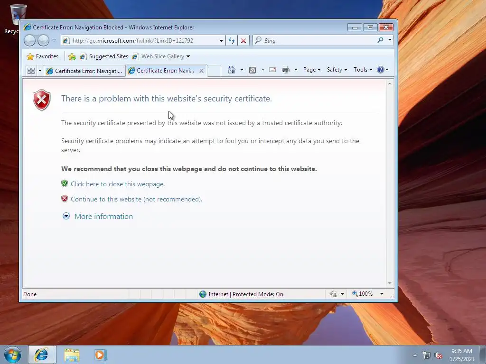Open the search provider dropdown arrow
486x364 pixels.
pyautogui.click(x=390, y=40)
